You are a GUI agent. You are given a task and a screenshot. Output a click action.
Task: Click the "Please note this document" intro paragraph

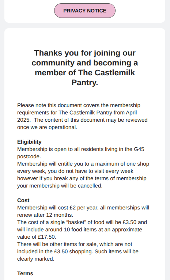pos(82,116)
